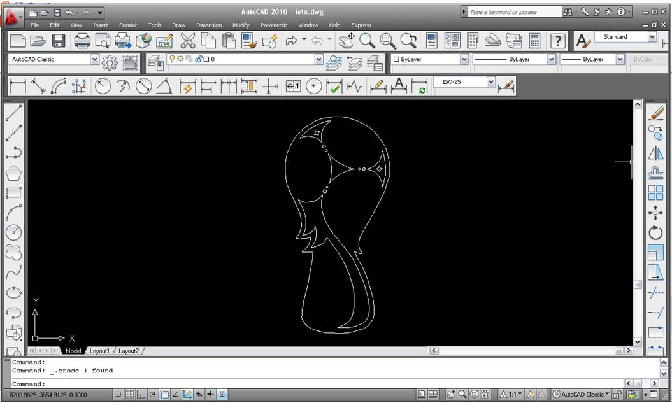Click the Zoom Realtime magnifier

(368, 41)
